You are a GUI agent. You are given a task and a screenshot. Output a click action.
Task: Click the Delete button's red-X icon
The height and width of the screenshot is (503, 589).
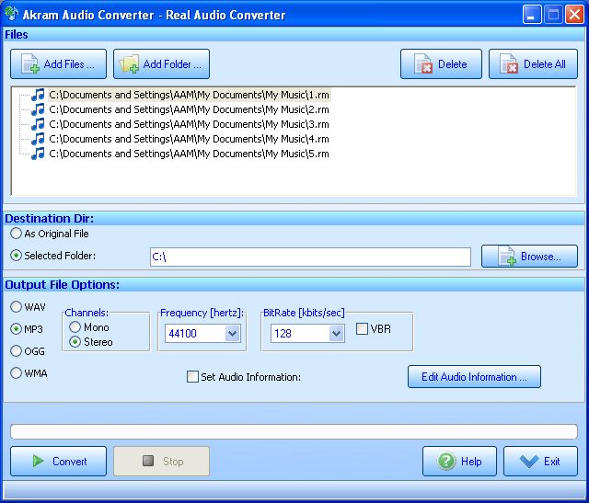(x=423, y=63)
